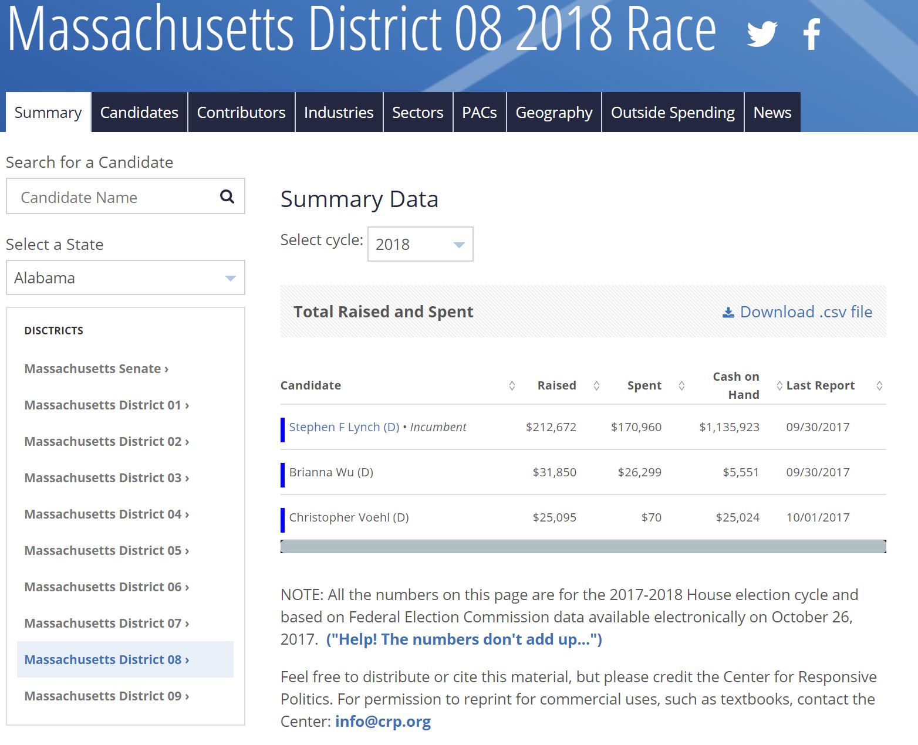Click the Raised column header

click(x=556, y=385)
